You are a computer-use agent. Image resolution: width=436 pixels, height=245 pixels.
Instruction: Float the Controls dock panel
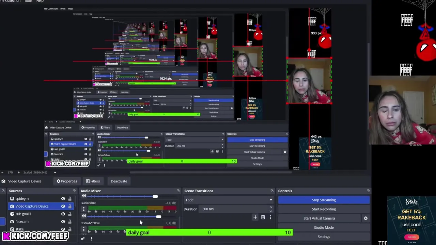[x=369, y=191]
